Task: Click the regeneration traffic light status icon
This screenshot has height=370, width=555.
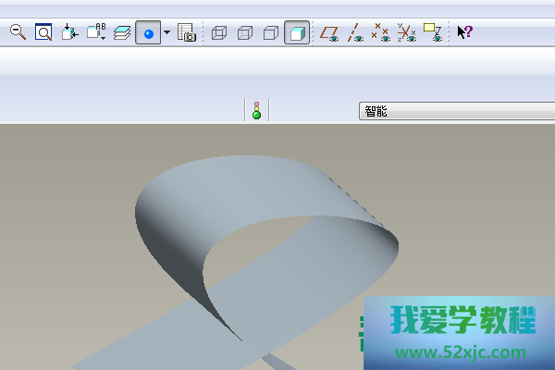Action: coord(256,111)
